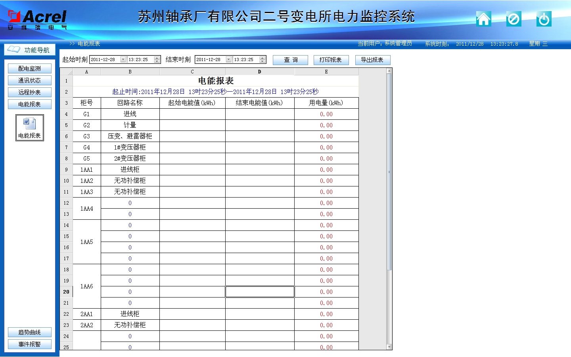Open 远程抄表 navigation item
The height and width of the screenshot is (357, 571).
(30, 92)
